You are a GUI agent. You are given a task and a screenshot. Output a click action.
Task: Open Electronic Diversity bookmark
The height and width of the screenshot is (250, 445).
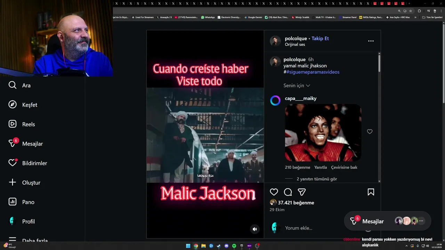[x=229, y=17]
